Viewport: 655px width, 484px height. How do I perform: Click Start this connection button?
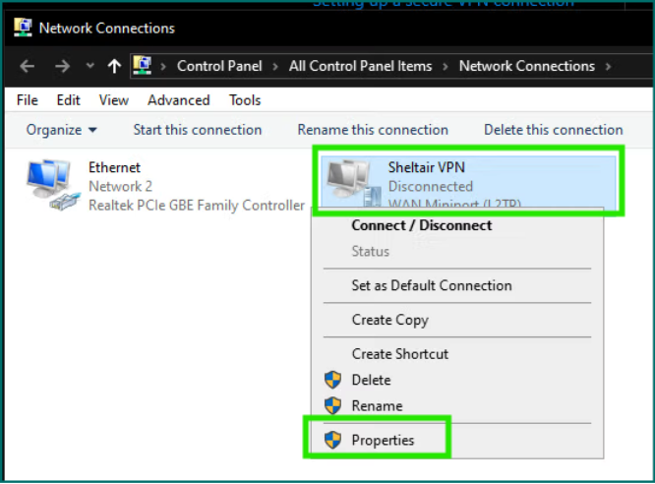pos(198,130)
